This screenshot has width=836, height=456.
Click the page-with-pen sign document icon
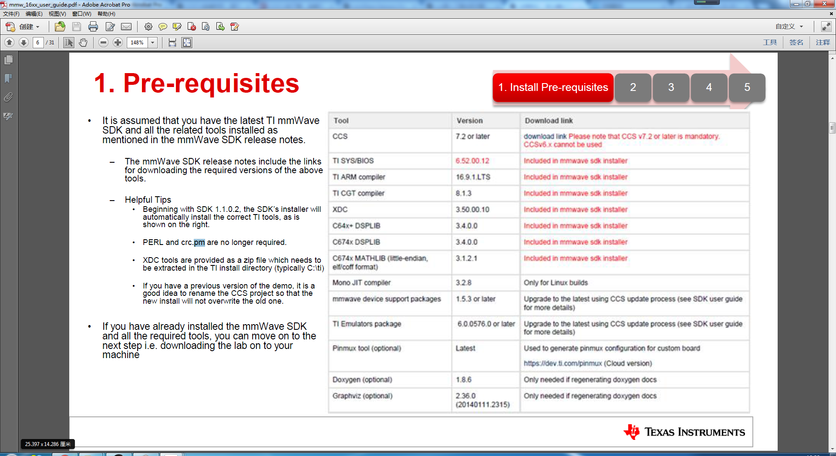[x=110, y=27]
